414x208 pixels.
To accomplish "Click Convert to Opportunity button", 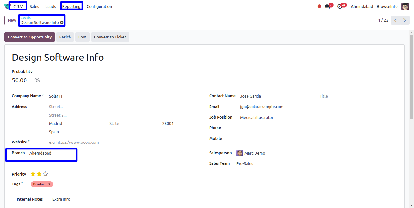I will (30, 37).
